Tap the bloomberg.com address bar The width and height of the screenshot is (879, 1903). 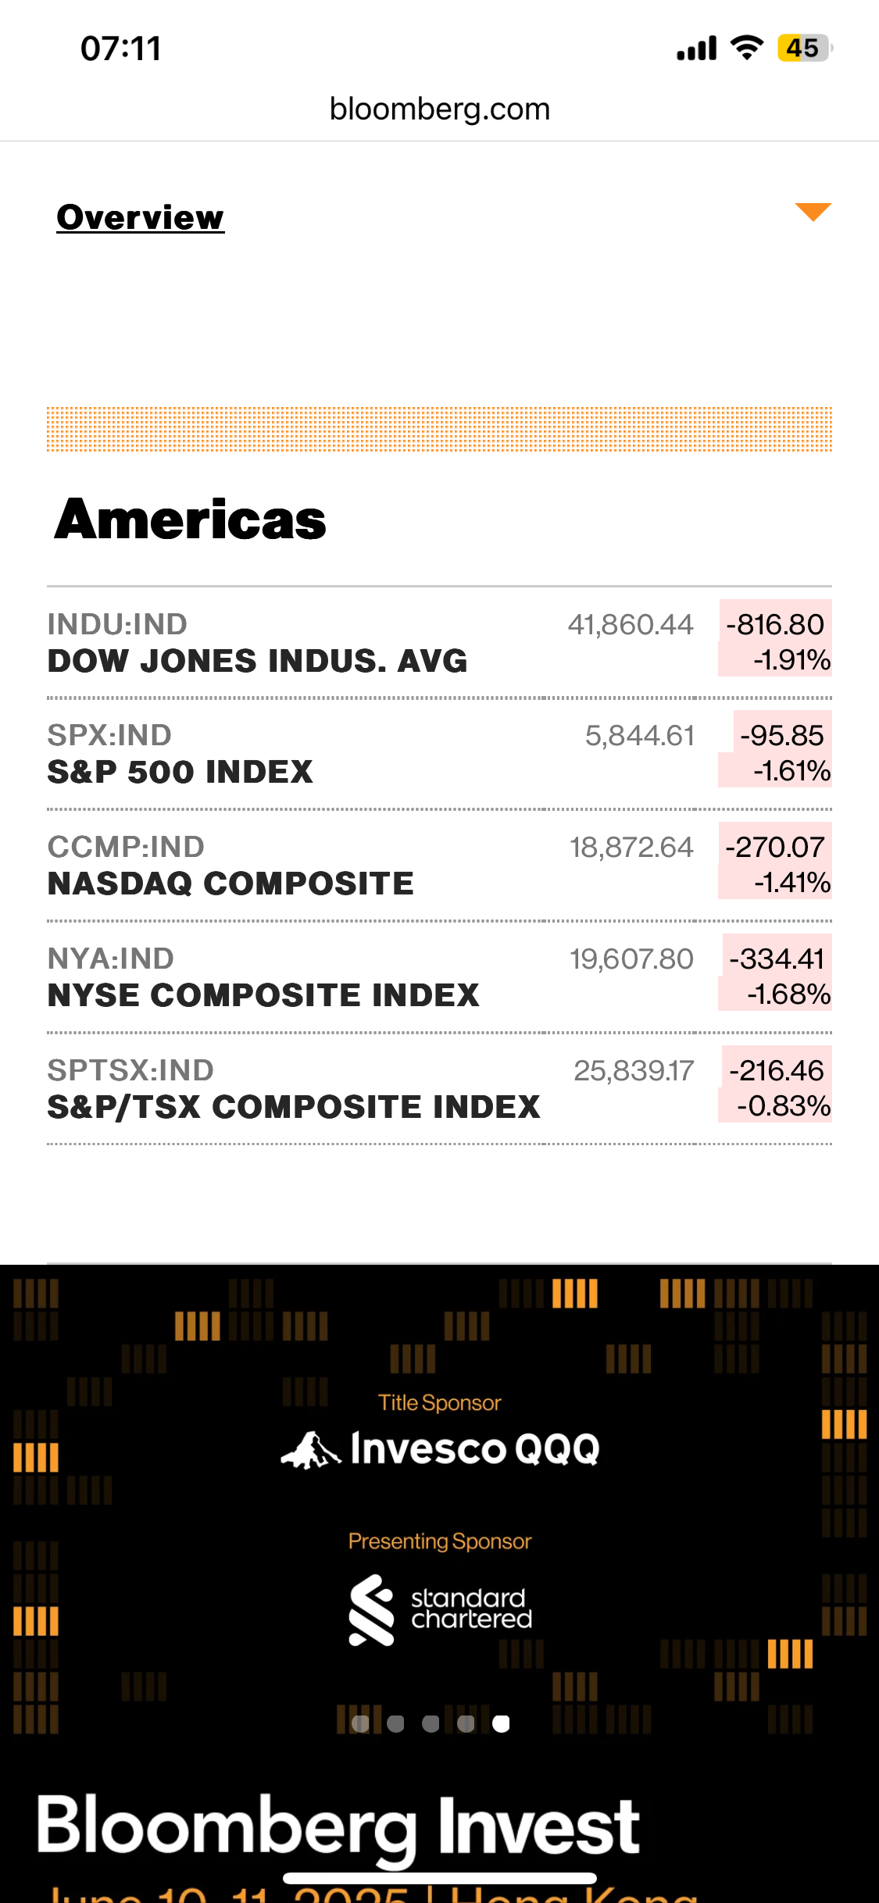pyautogui.click(x=439, y=109)
